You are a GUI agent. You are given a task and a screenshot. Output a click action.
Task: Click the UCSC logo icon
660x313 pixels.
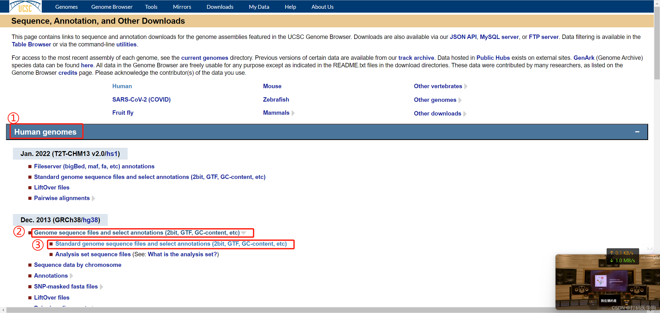click(25, 6)
